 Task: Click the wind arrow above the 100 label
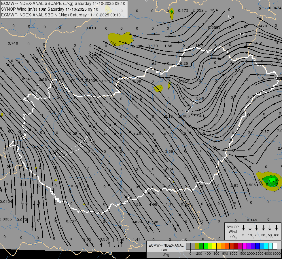277,228
